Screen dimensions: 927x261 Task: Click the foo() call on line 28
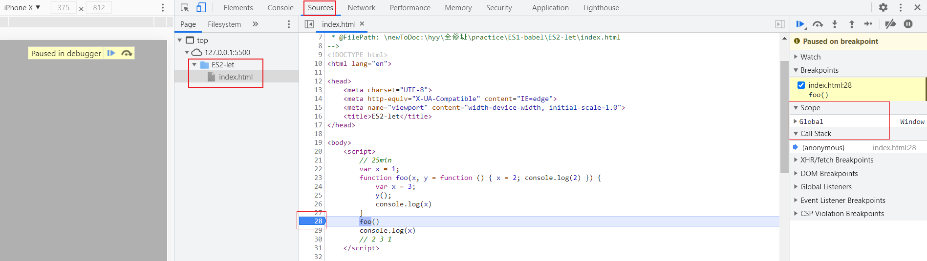(x=369, y=221)
